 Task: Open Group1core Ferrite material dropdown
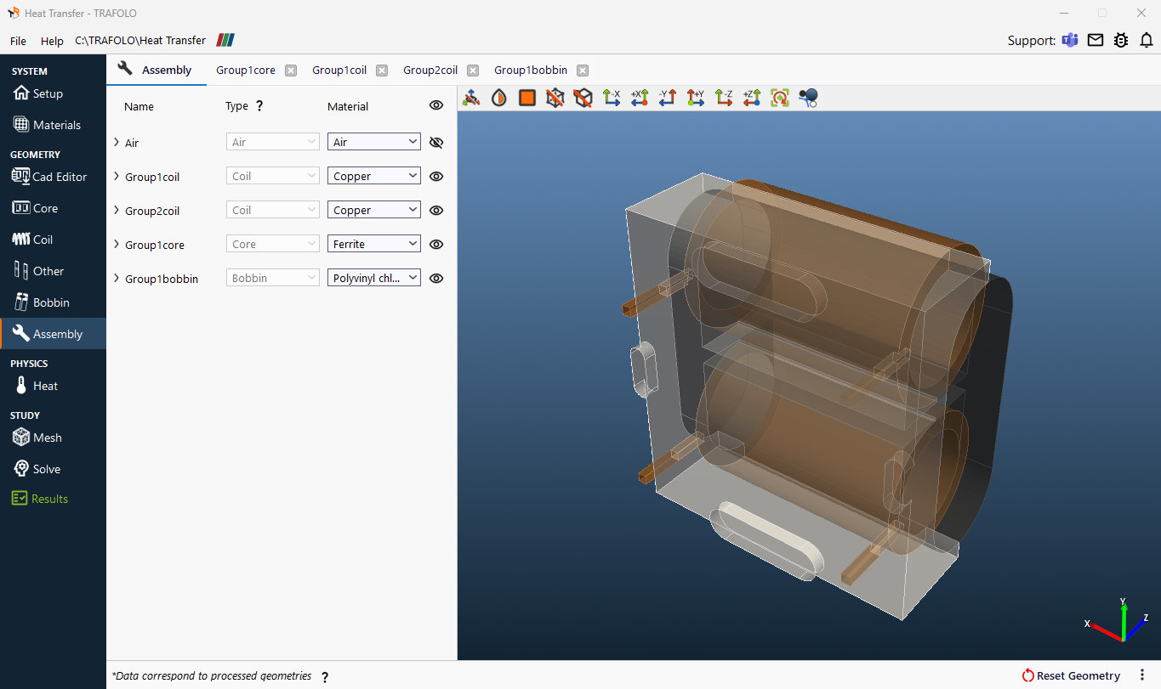pos(374,244)
